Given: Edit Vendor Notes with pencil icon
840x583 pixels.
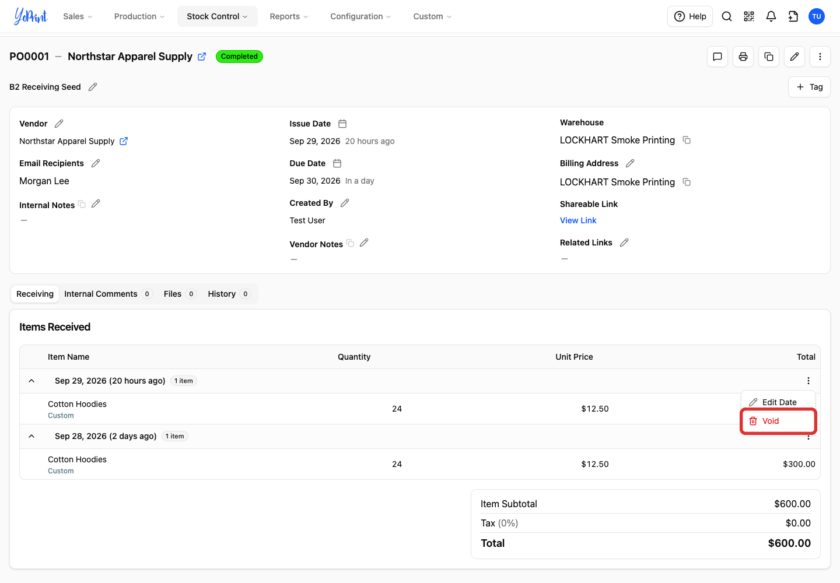Looking at the screenshot, I should tap(364, 243).
